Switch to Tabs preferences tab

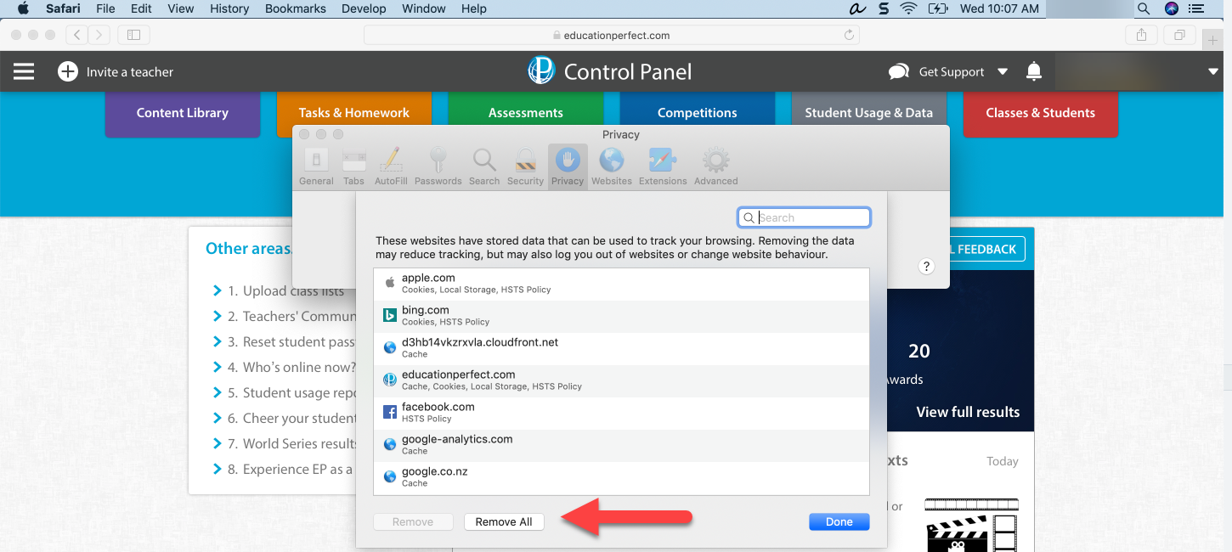(353, 166)
